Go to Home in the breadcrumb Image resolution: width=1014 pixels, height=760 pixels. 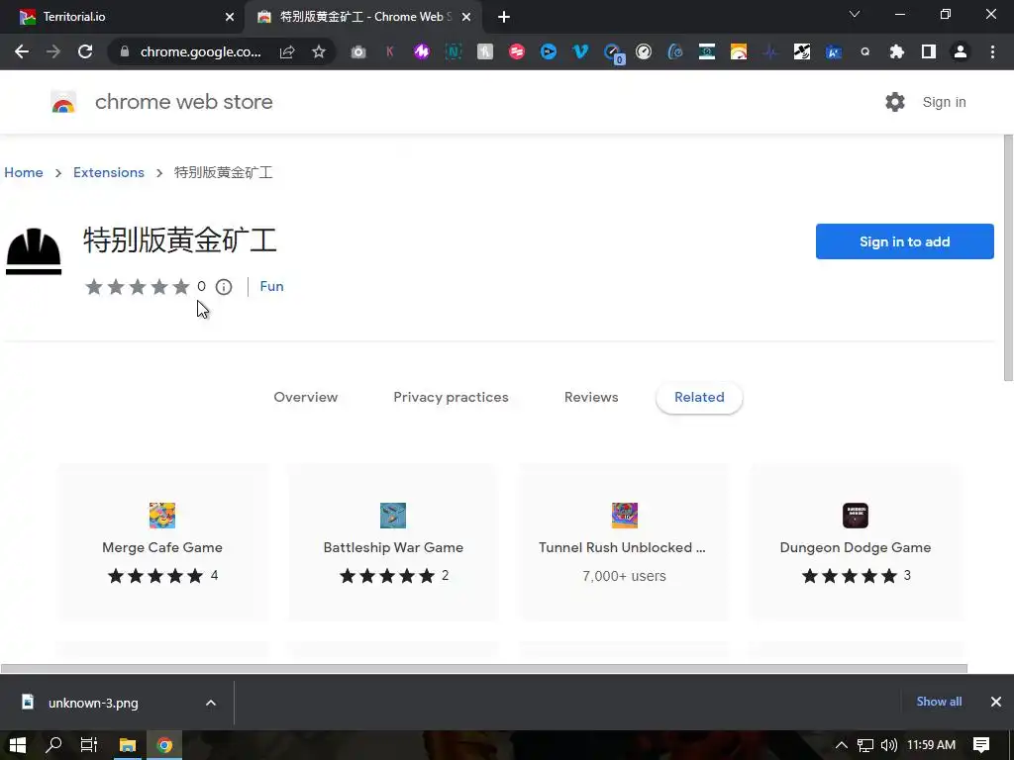[24, 172]
